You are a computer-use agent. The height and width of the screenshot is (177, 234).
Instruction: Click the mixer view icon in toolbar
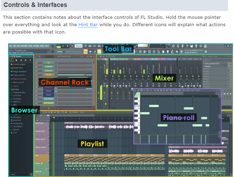pos(154,52)
